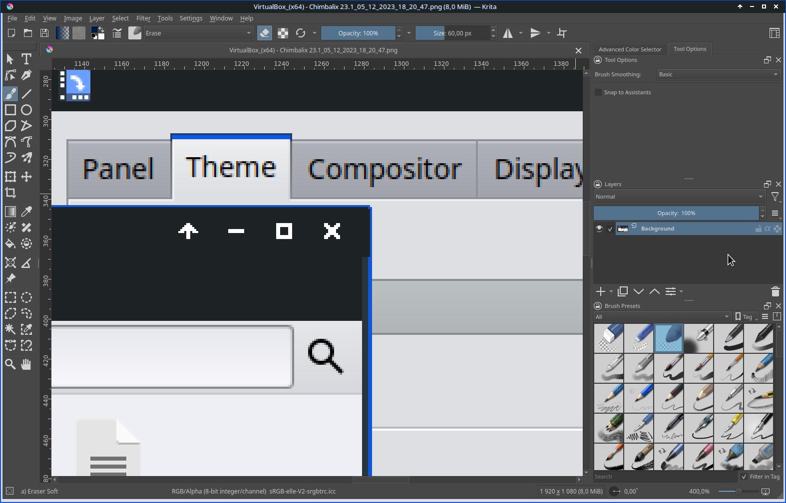786x503 pixels.
Task: Open a file using the toolbar folder icon
Action: coord(28,33)
